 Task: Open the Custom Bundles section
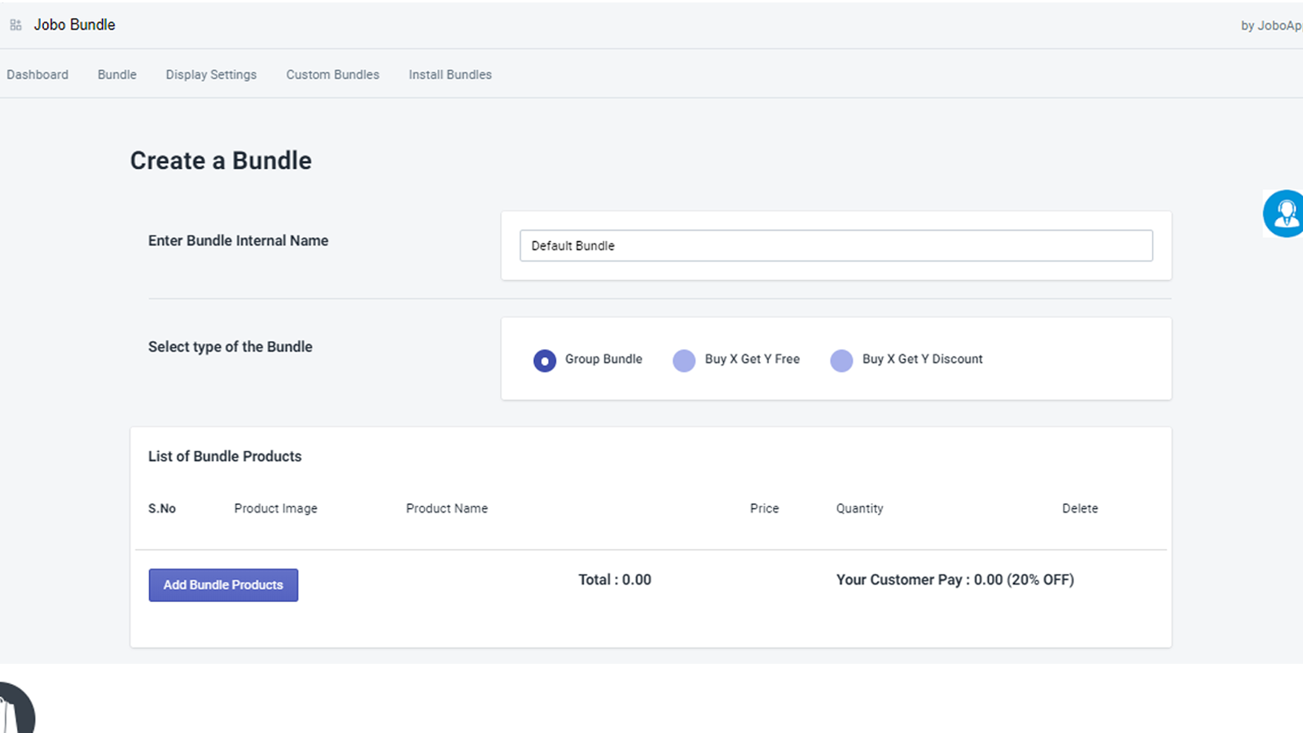pyautogui.click(x=332, y=74)
